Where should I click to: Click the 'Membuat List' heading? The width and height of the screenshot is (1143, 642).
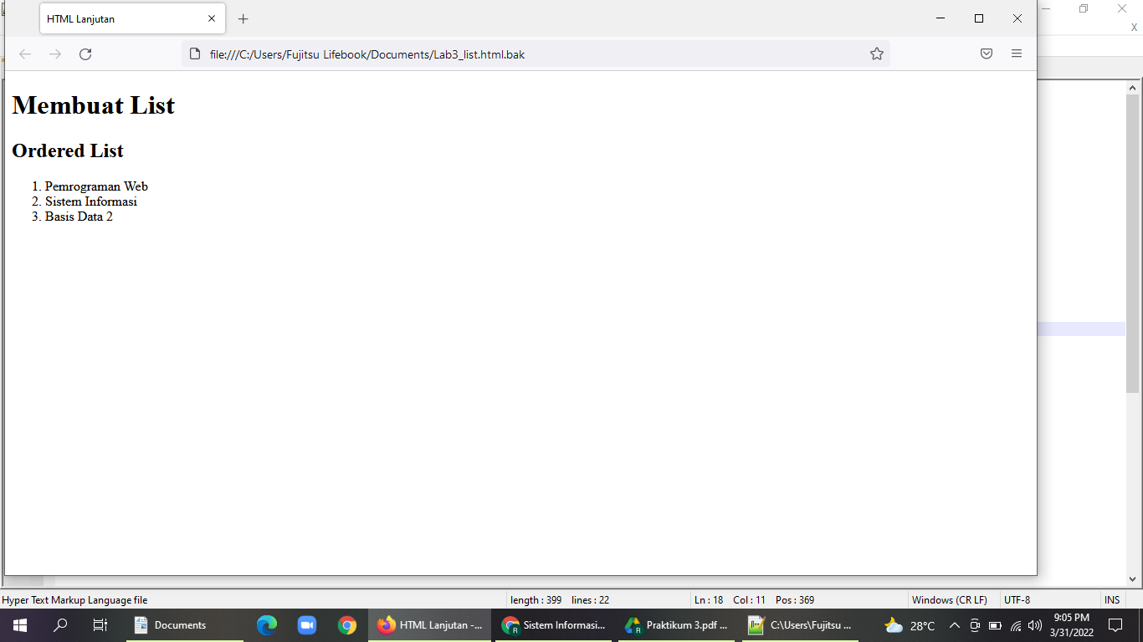coord(94,105)
